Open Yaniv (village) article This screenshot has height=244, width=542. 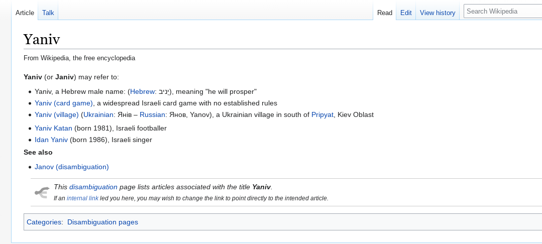tap(57, 115)
